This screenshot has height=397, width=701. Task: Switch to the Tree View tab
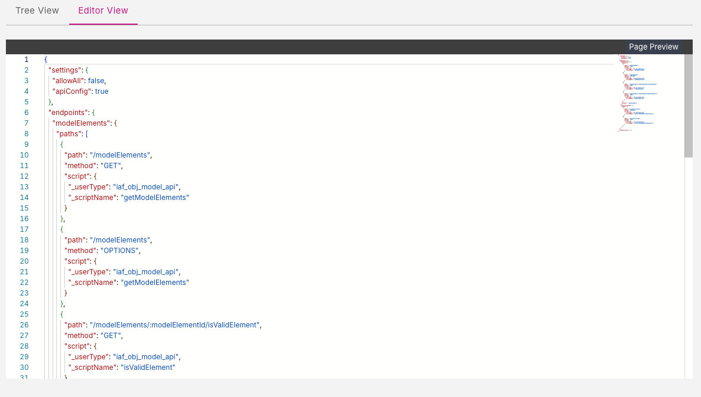37,11
